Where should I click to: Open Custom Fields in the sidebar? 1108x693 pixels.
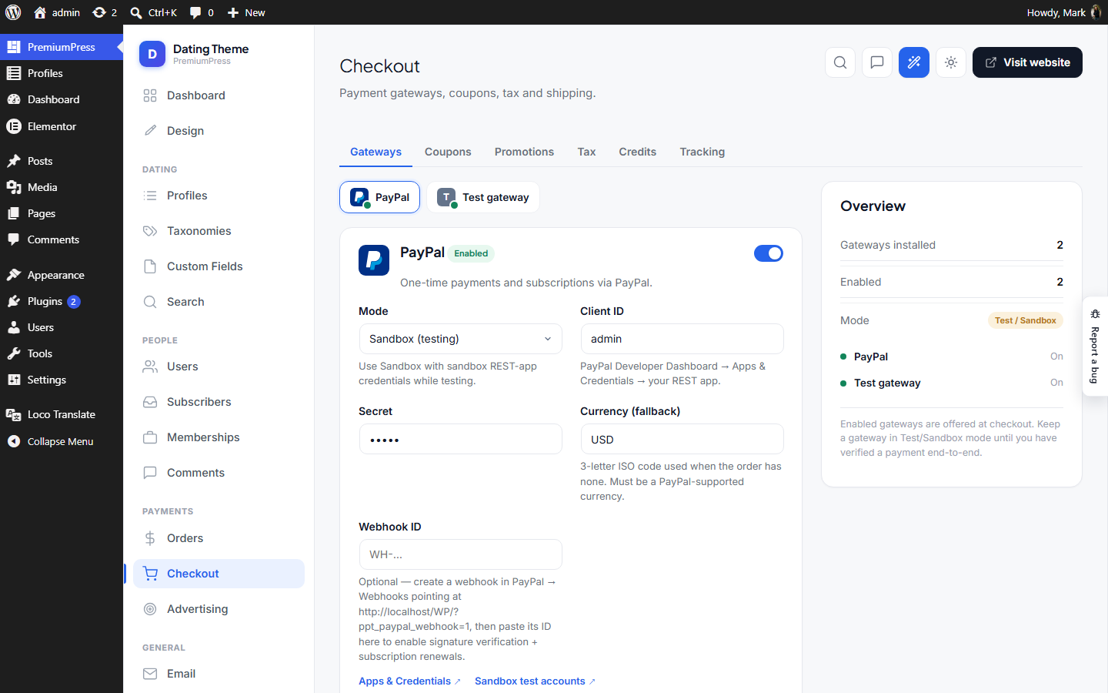coord(219,266)
